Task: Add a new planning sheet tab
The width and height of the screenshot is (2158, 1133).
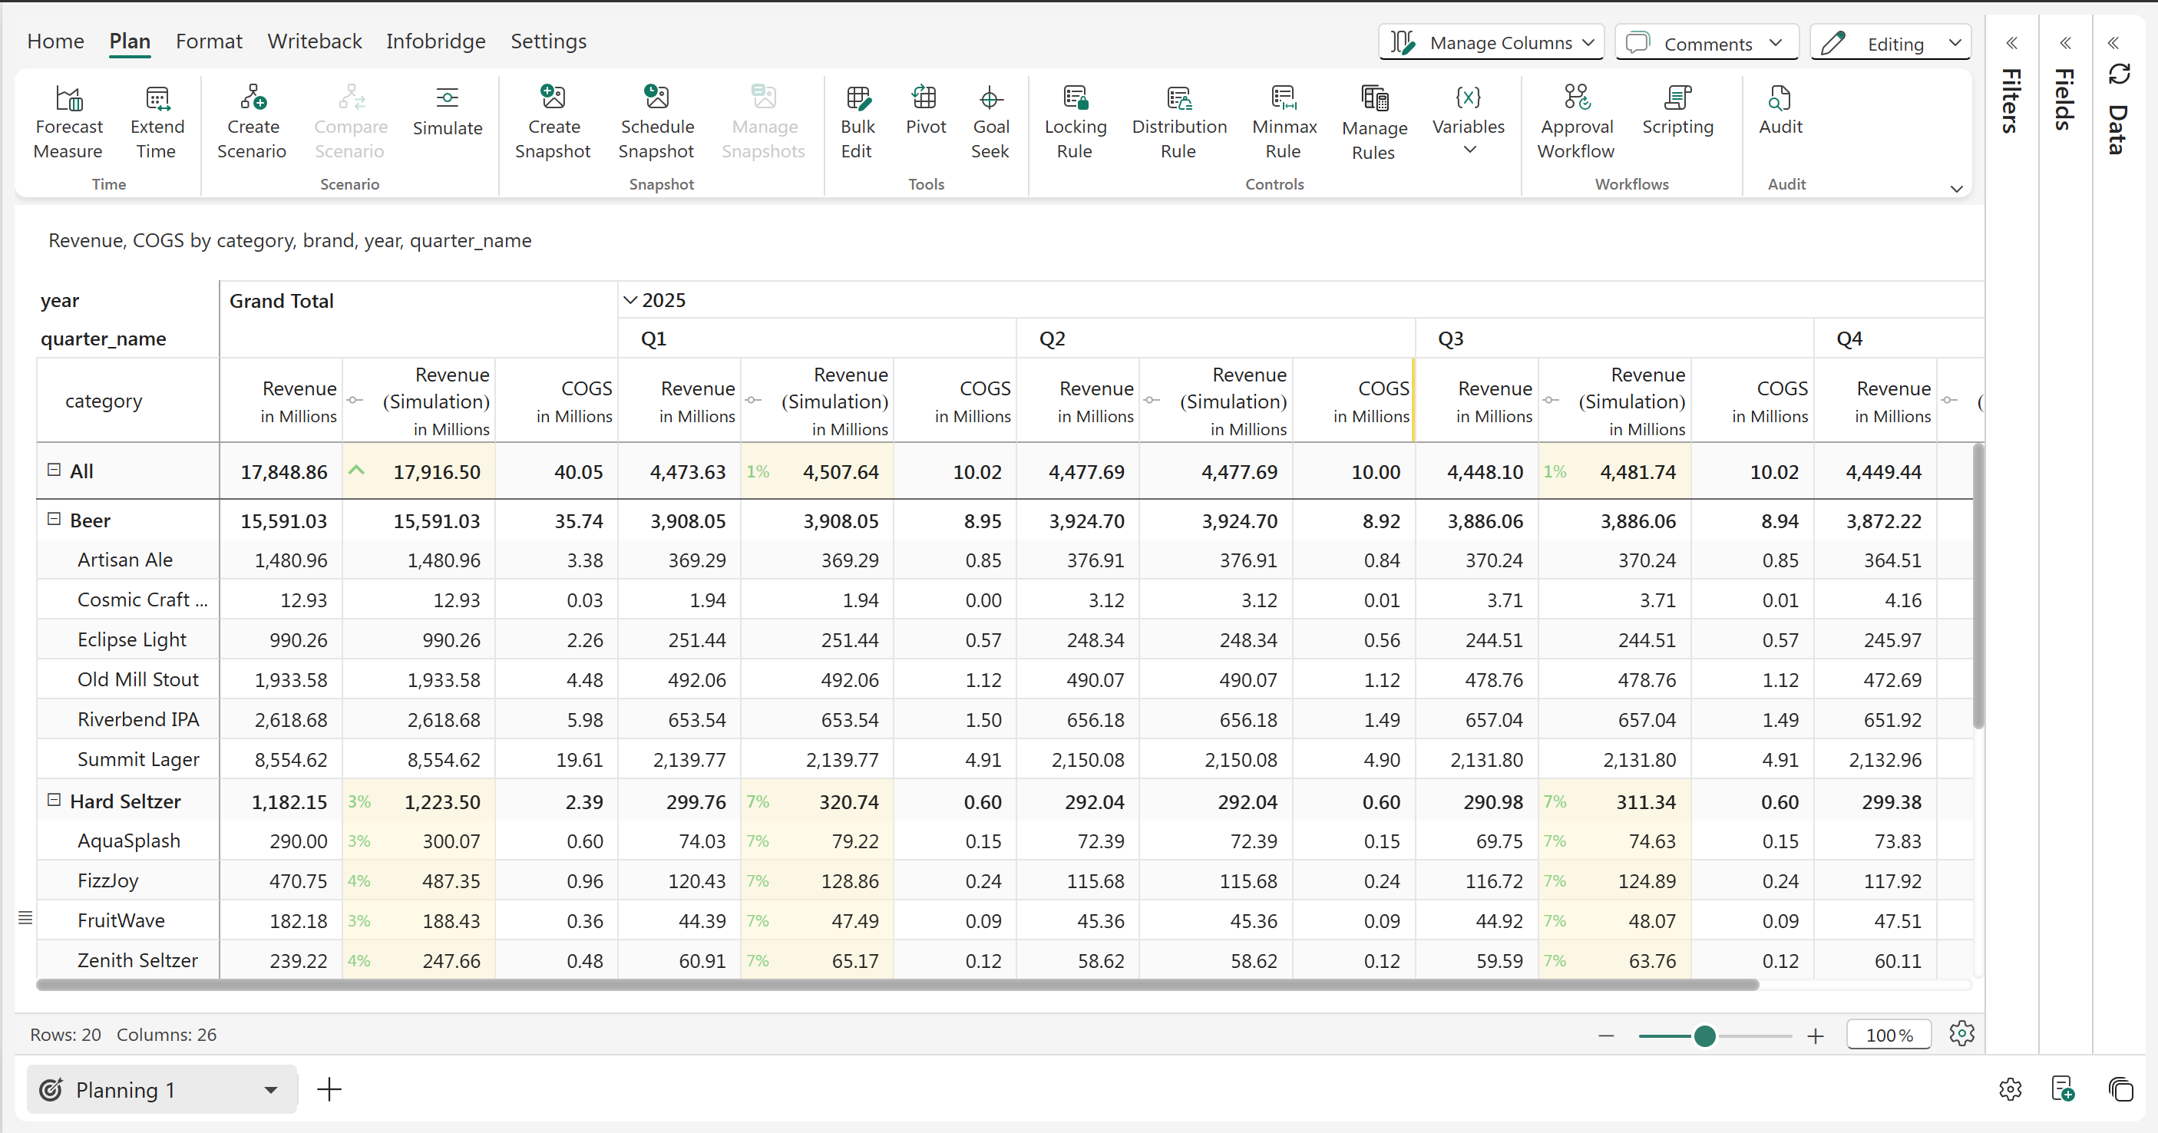Action: 329,1089
